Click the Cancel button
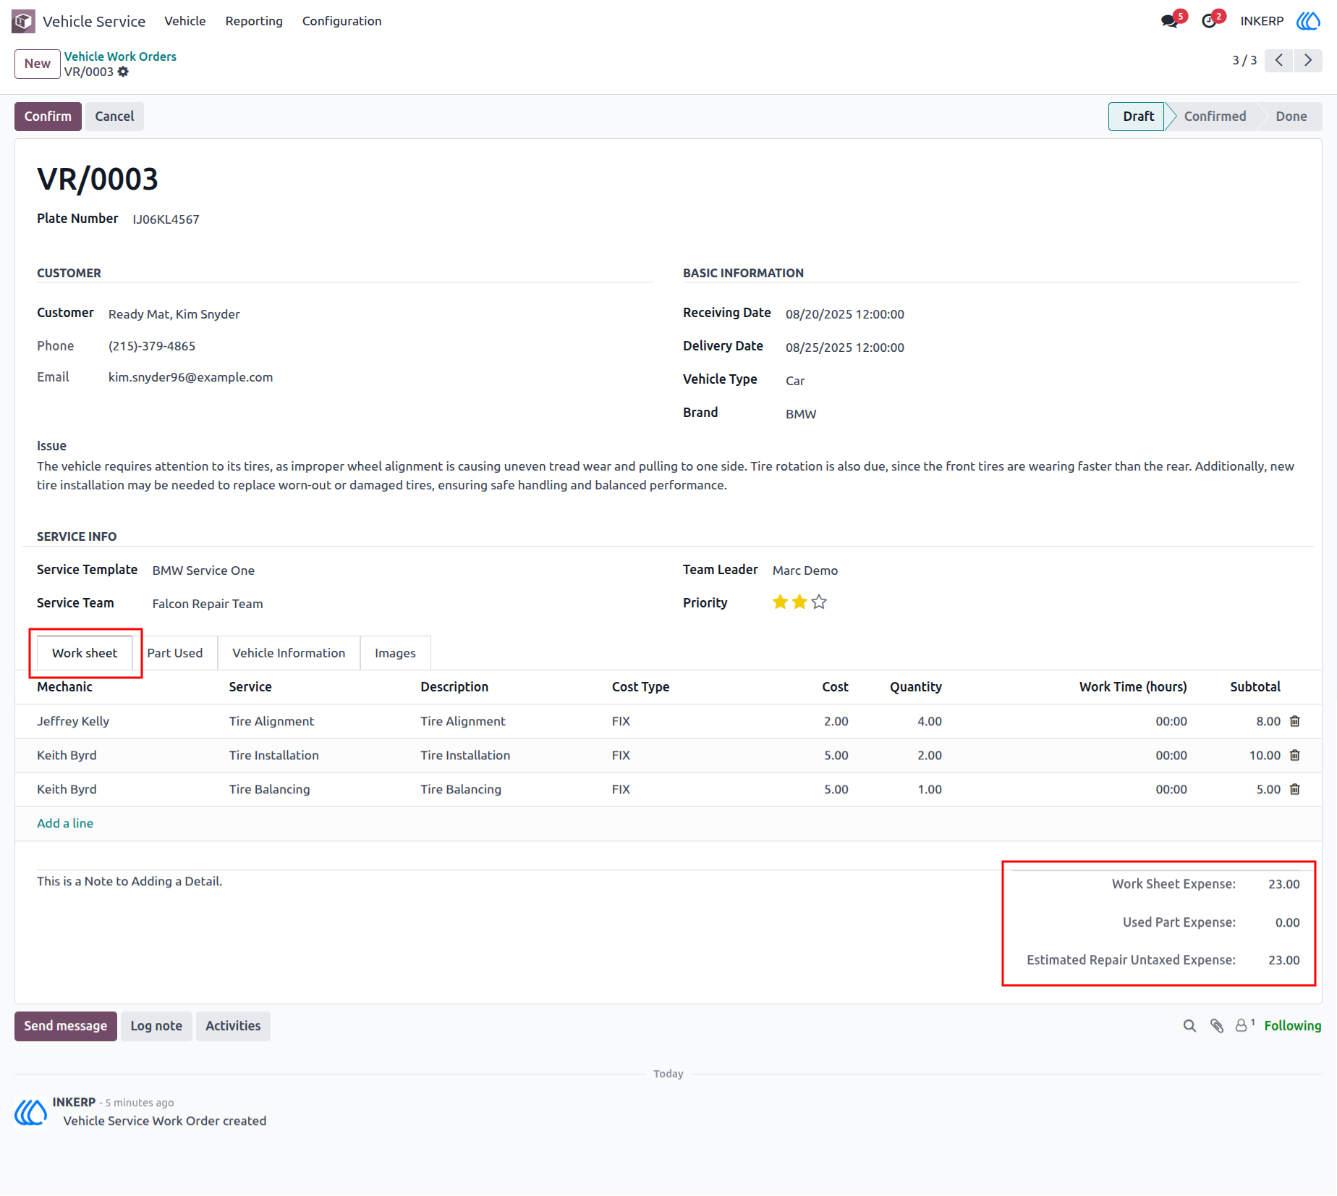This screenshot has width=1337, height=1196. [114, 117]
